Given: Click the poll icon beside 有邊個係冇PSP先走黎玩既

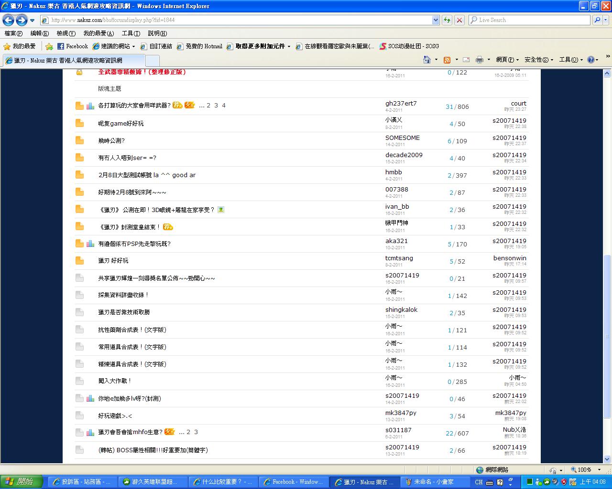Looking at the screenshot, I should [x=90, y=244].
